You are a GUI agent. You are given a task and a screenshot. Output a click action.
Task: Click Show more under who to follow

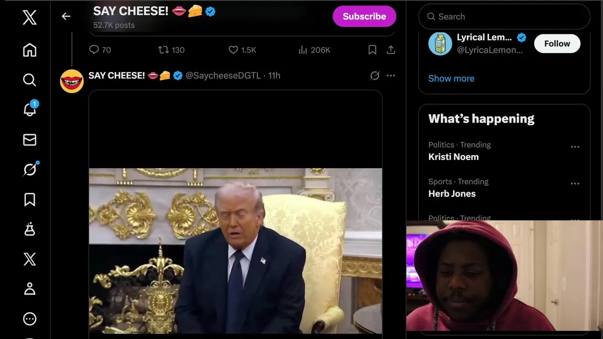pyautogui.click(x=451, y=79)
